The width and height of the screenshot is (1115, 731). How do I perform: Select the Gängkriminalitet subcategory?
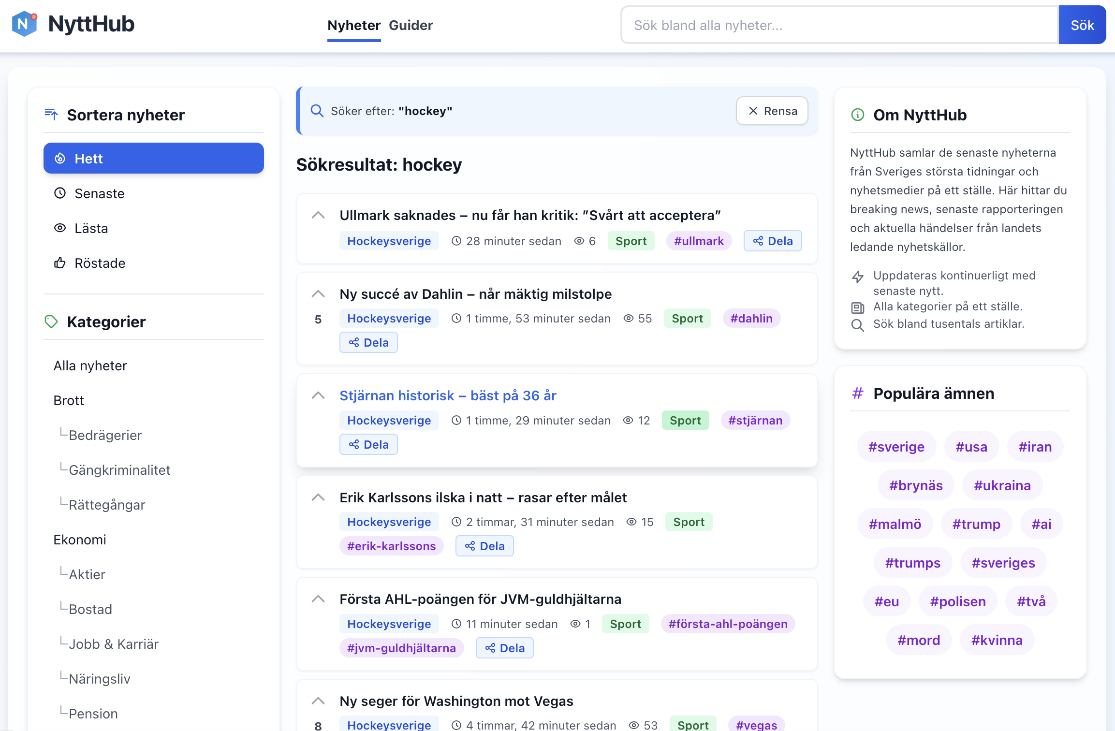pos(119,470)
